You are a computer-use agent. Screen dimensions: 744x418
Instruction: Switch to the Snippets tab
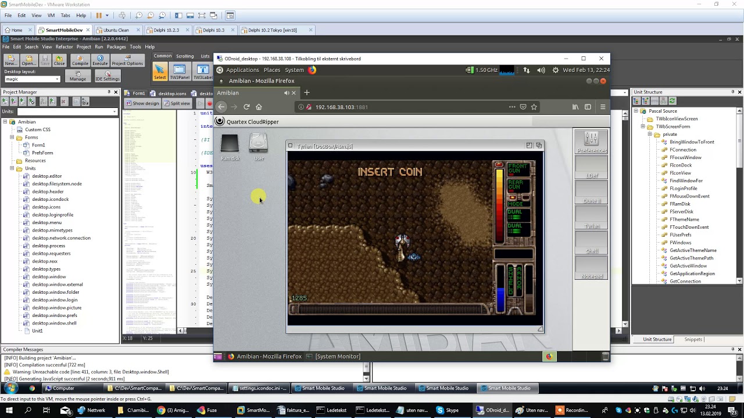[x=693, y=340]
